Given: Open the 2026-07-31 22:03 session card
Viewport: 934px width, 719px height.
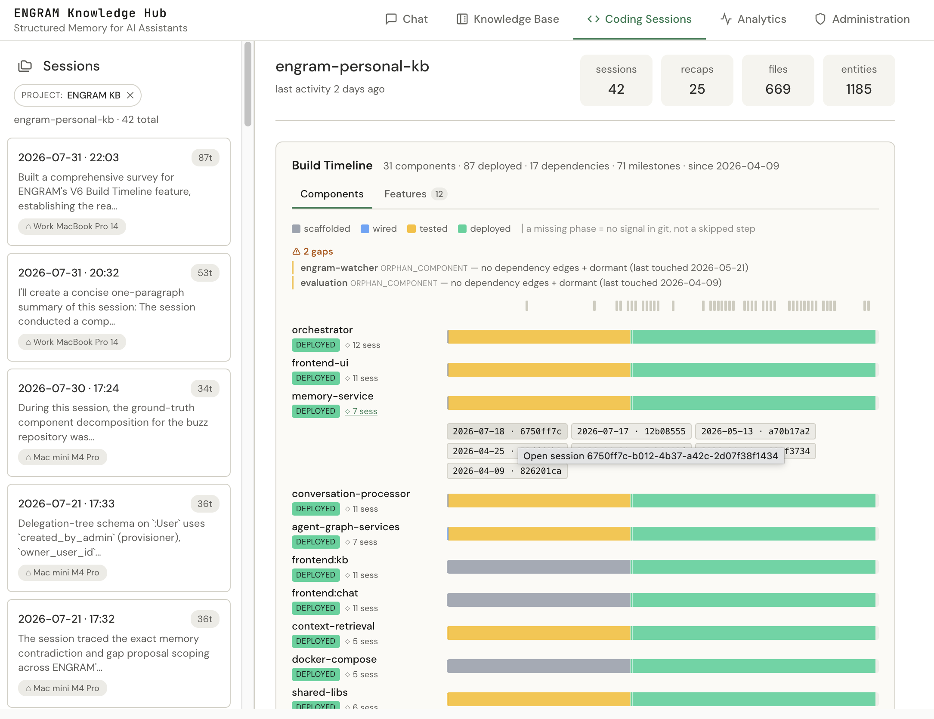Looking at the screenshot, I should 119,192.
